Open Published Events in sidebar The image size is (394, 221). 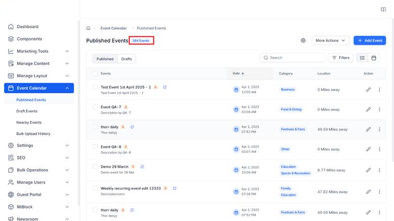[x=31, y=100]
